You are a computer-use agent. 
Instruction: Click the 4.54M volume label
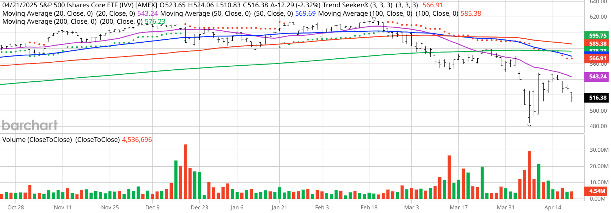click(597, 191)
